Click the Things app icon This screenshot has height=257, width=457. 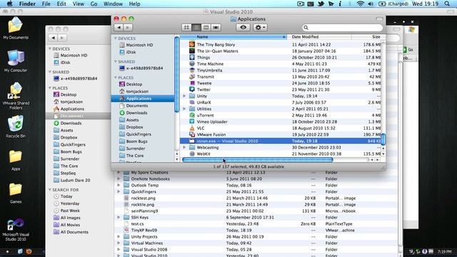(192, 57)
